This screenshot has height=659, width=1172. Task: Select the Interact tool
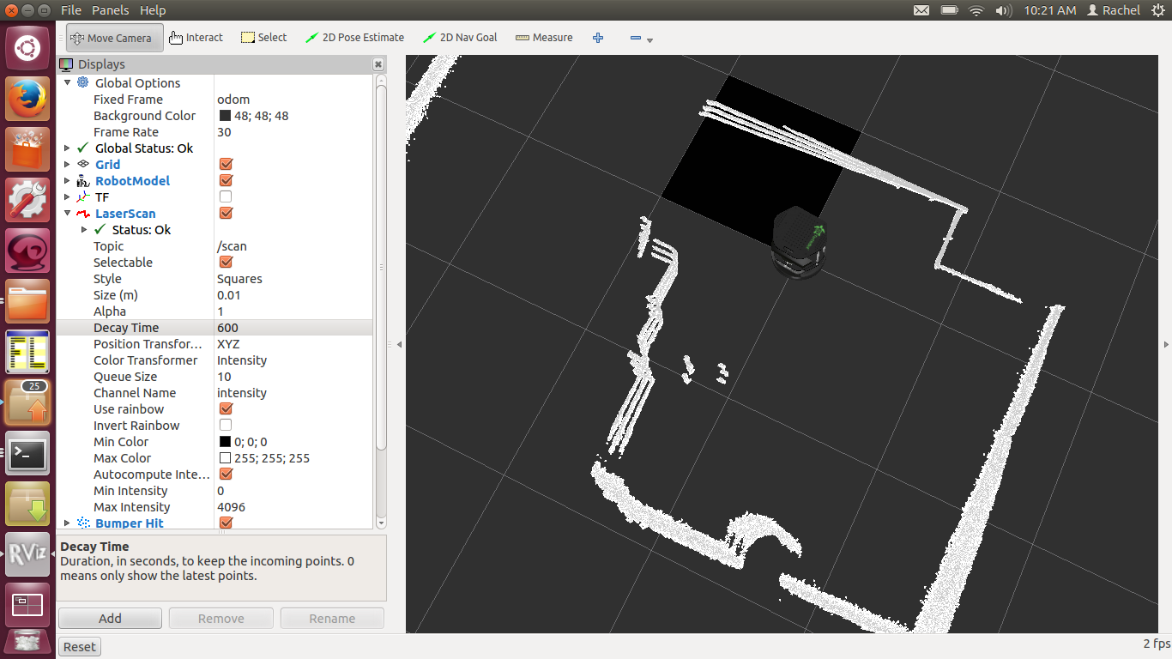[196, 38]
